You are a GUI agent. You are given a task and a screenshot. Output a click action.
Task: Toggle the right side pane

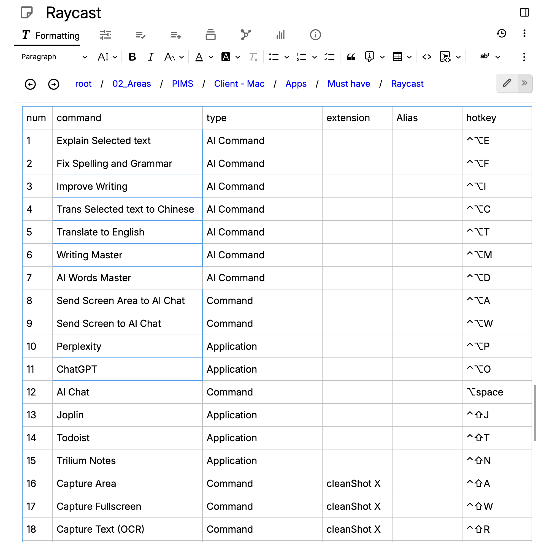524,12
